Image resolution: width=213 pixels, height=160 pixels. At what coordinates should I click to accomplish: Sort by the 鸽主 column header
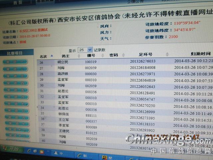point(65,56)
